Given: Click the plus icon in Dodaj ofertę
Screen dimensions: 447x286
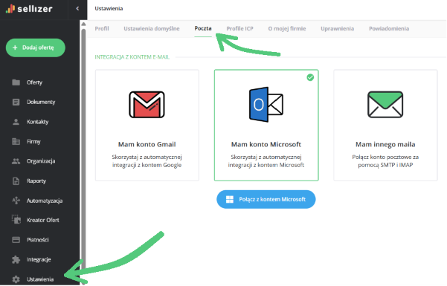Looking at the screenshot, I should point(15,48).
